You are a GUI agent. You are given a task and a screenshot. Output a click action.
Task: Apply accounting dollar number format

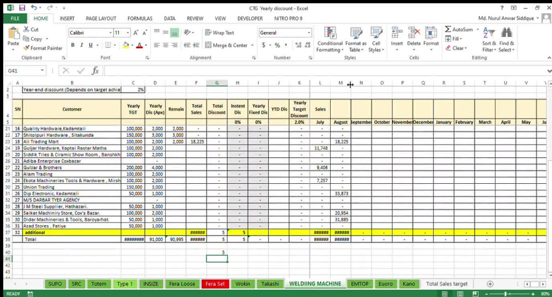(264, 45)
